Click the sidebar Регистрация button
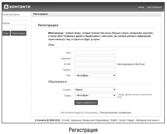The width and height of the screenshot is (167, 134). point(18,33)
